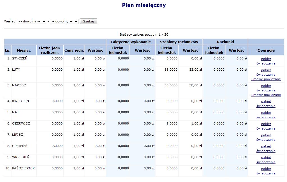The width and height of the screenshot is (287, 182).
Task: Open świadczenia link for MARZEC
Action: coord(266,90)
